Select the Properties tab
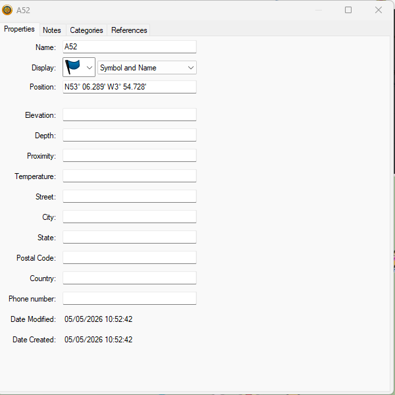The image size is (395, 395). pos(19,29)
